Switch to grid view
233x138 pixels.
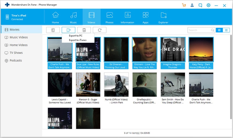[219, 30]
